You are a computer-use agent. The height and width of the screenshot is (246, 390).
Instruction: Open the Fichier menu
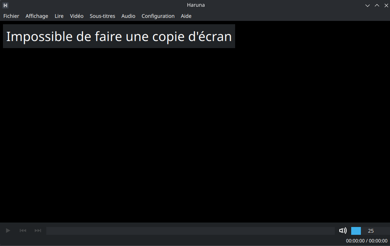pos(11,16)
